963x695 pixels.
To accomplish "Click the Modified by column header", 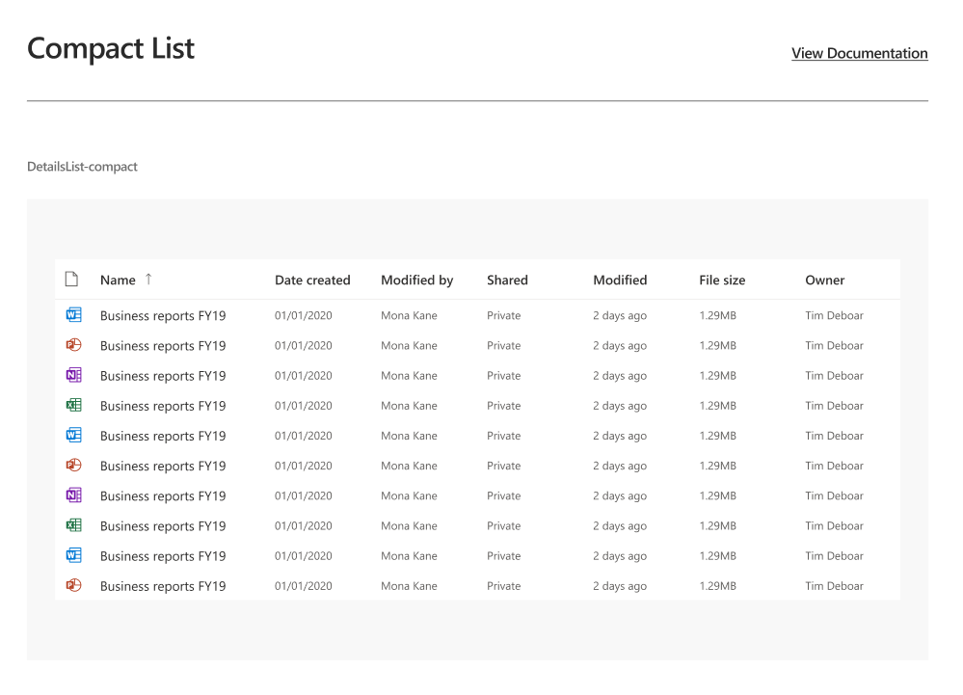I will pos(416,280).
